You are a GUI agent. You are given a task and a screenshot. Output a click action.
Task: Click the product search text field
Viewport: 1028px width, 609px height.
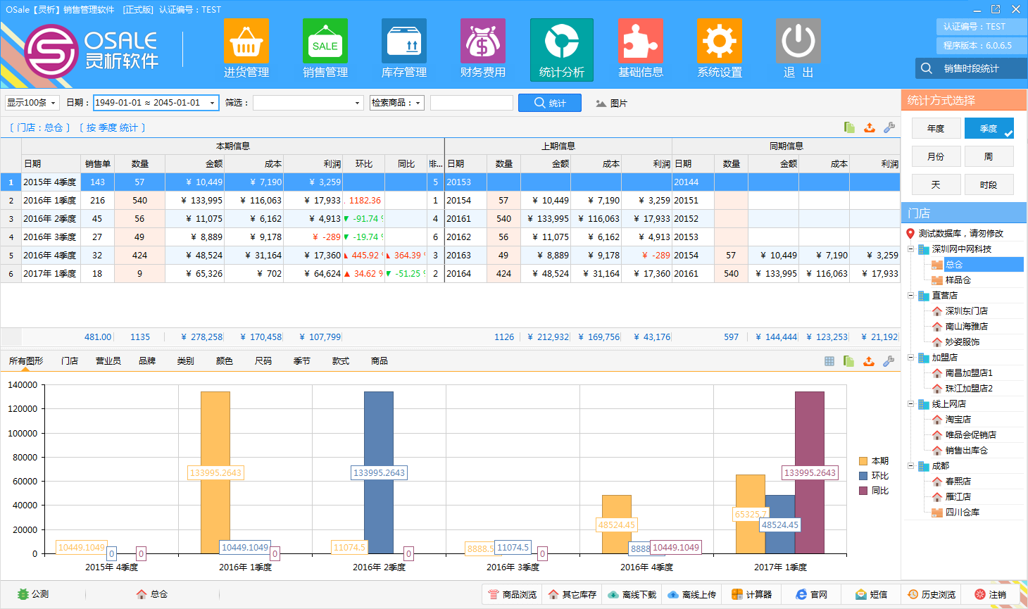pyautogui.click(x=472, y=103)
